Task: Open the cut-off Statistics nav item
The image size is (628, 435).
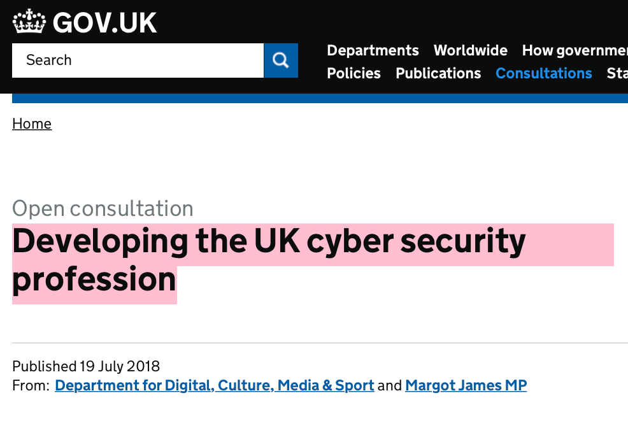Action: 617,73
